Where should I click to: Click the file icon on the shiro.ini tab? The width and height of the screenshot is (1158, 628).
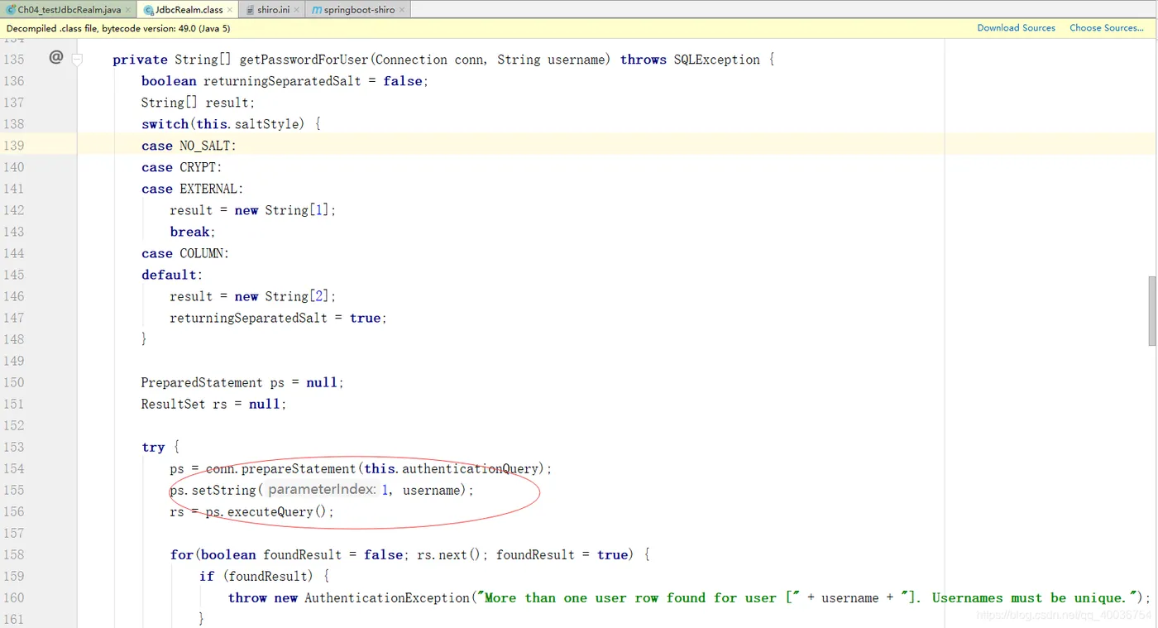250,10
